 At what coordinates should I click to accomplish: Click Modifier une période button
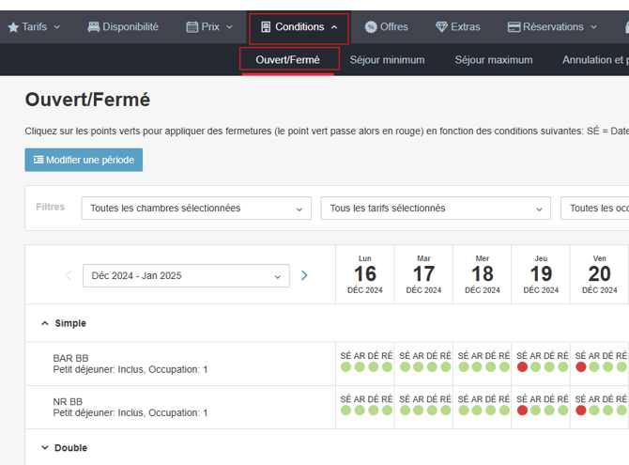(x=84, y=160)
